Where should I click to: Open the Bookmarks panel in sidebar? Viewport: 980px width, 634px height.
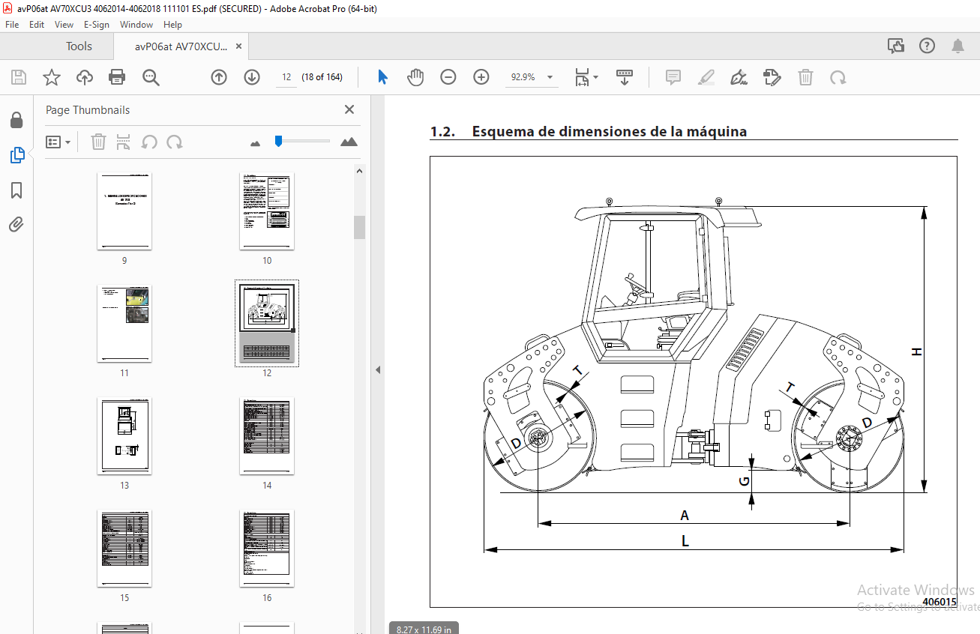click(16, 190)
